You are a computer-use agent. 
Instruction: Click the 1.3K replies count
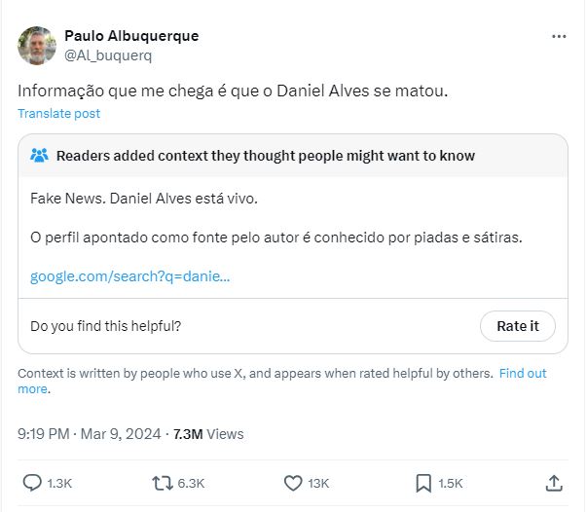[x=60, y=483]
